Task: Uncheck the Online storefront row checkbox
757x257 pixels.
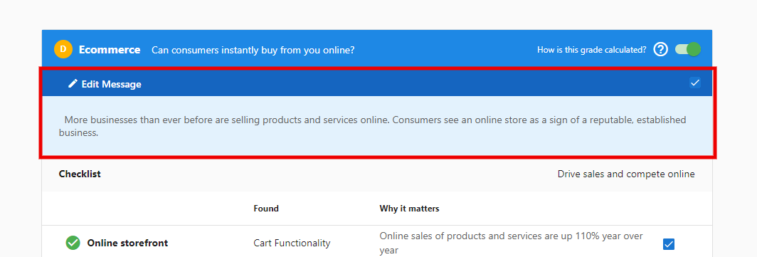Action: point(669,244)
